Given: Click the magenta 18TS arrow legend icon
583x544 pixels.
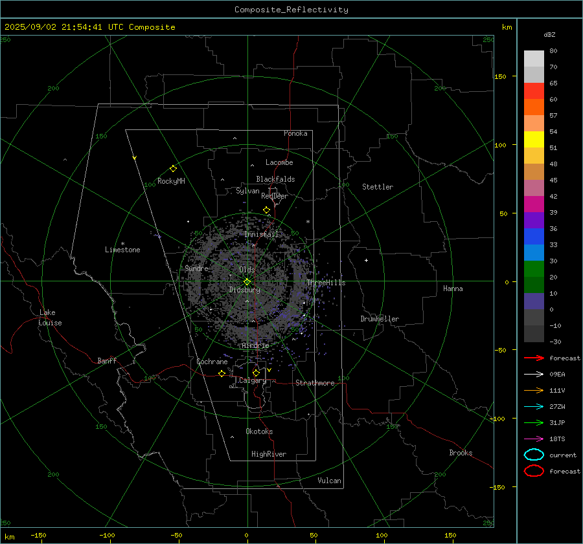Looking at the screenshot, I should click(x=534, y=439).
